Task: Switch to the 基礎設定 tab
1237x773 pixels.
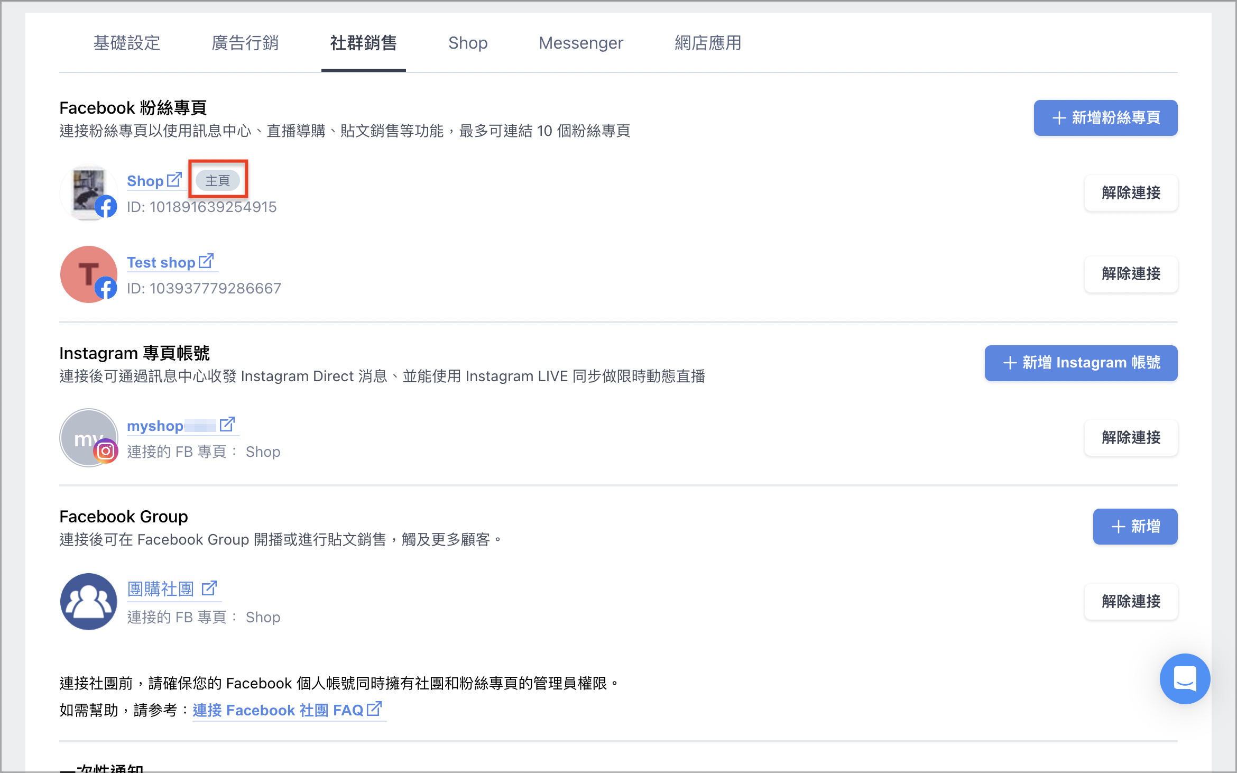Action: click(x=127, y=43)
